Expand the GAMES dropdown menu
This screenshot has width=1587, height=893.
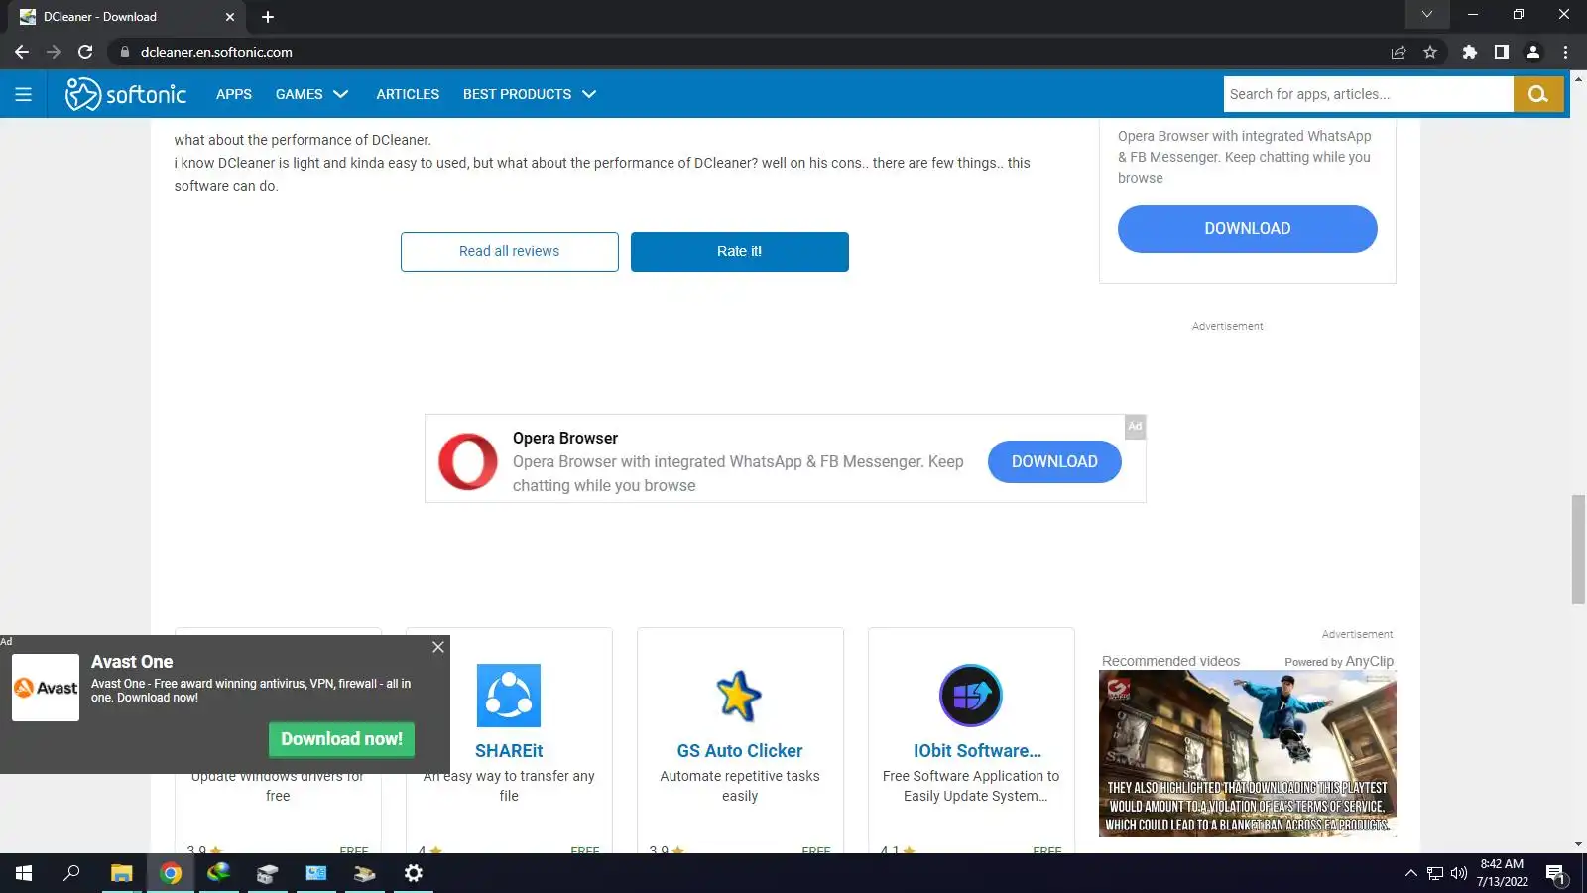[312, 94]
